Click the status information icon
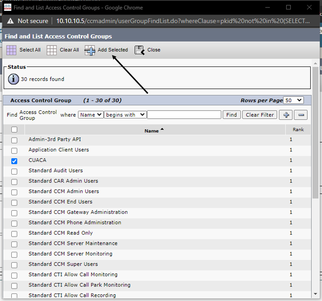The width and height of the screenshot is (322, 301). click(13, 79)
